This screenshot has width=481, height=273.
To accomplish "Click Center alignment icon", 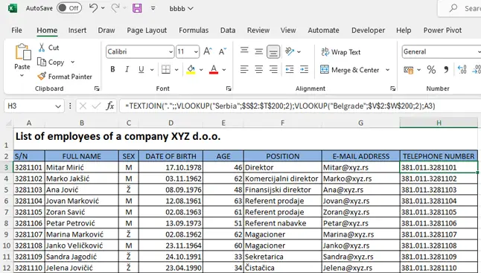I will [259, 70].
